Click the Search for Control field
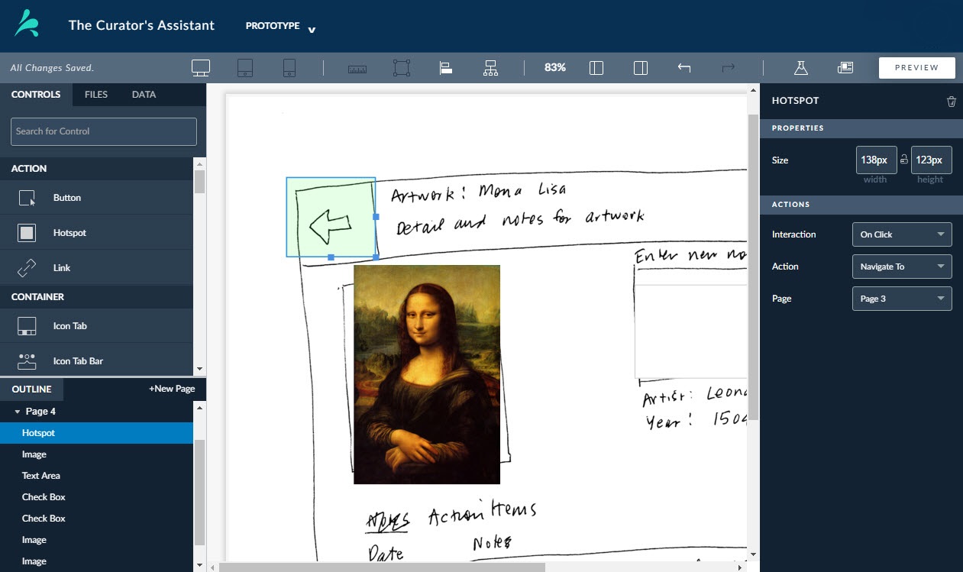 [x=104, y=131]
